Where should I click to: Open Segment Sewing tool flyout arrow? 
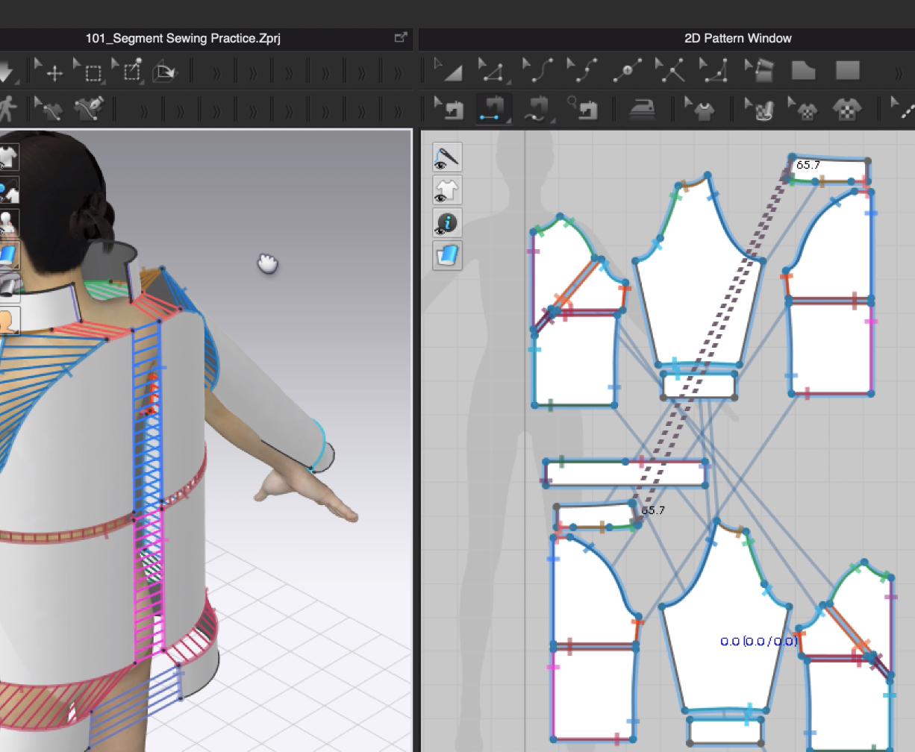point(508,121)
